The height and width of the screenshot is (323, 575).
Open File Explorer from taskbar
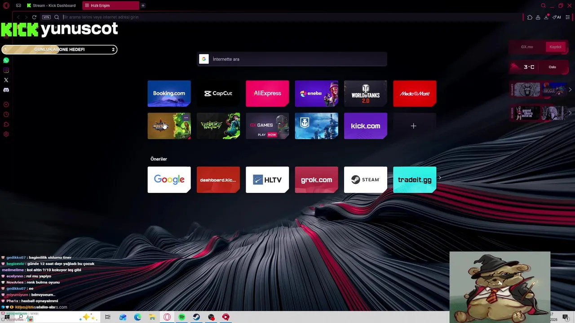(x=152, y=317)
